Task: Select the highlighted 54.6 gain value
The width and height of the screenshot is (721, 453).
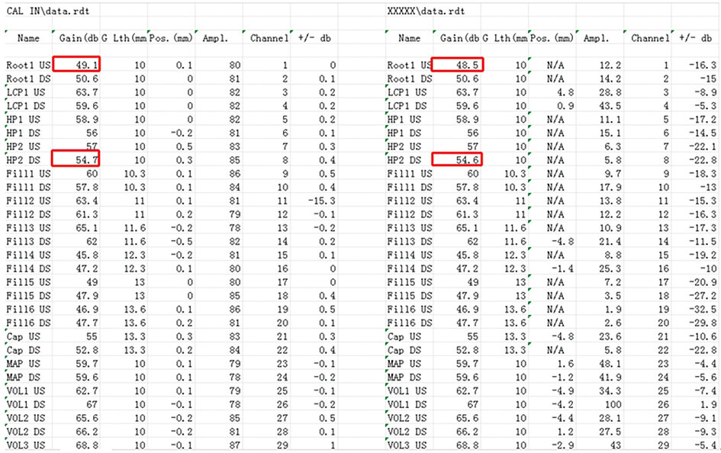Action: click(456, 158)
